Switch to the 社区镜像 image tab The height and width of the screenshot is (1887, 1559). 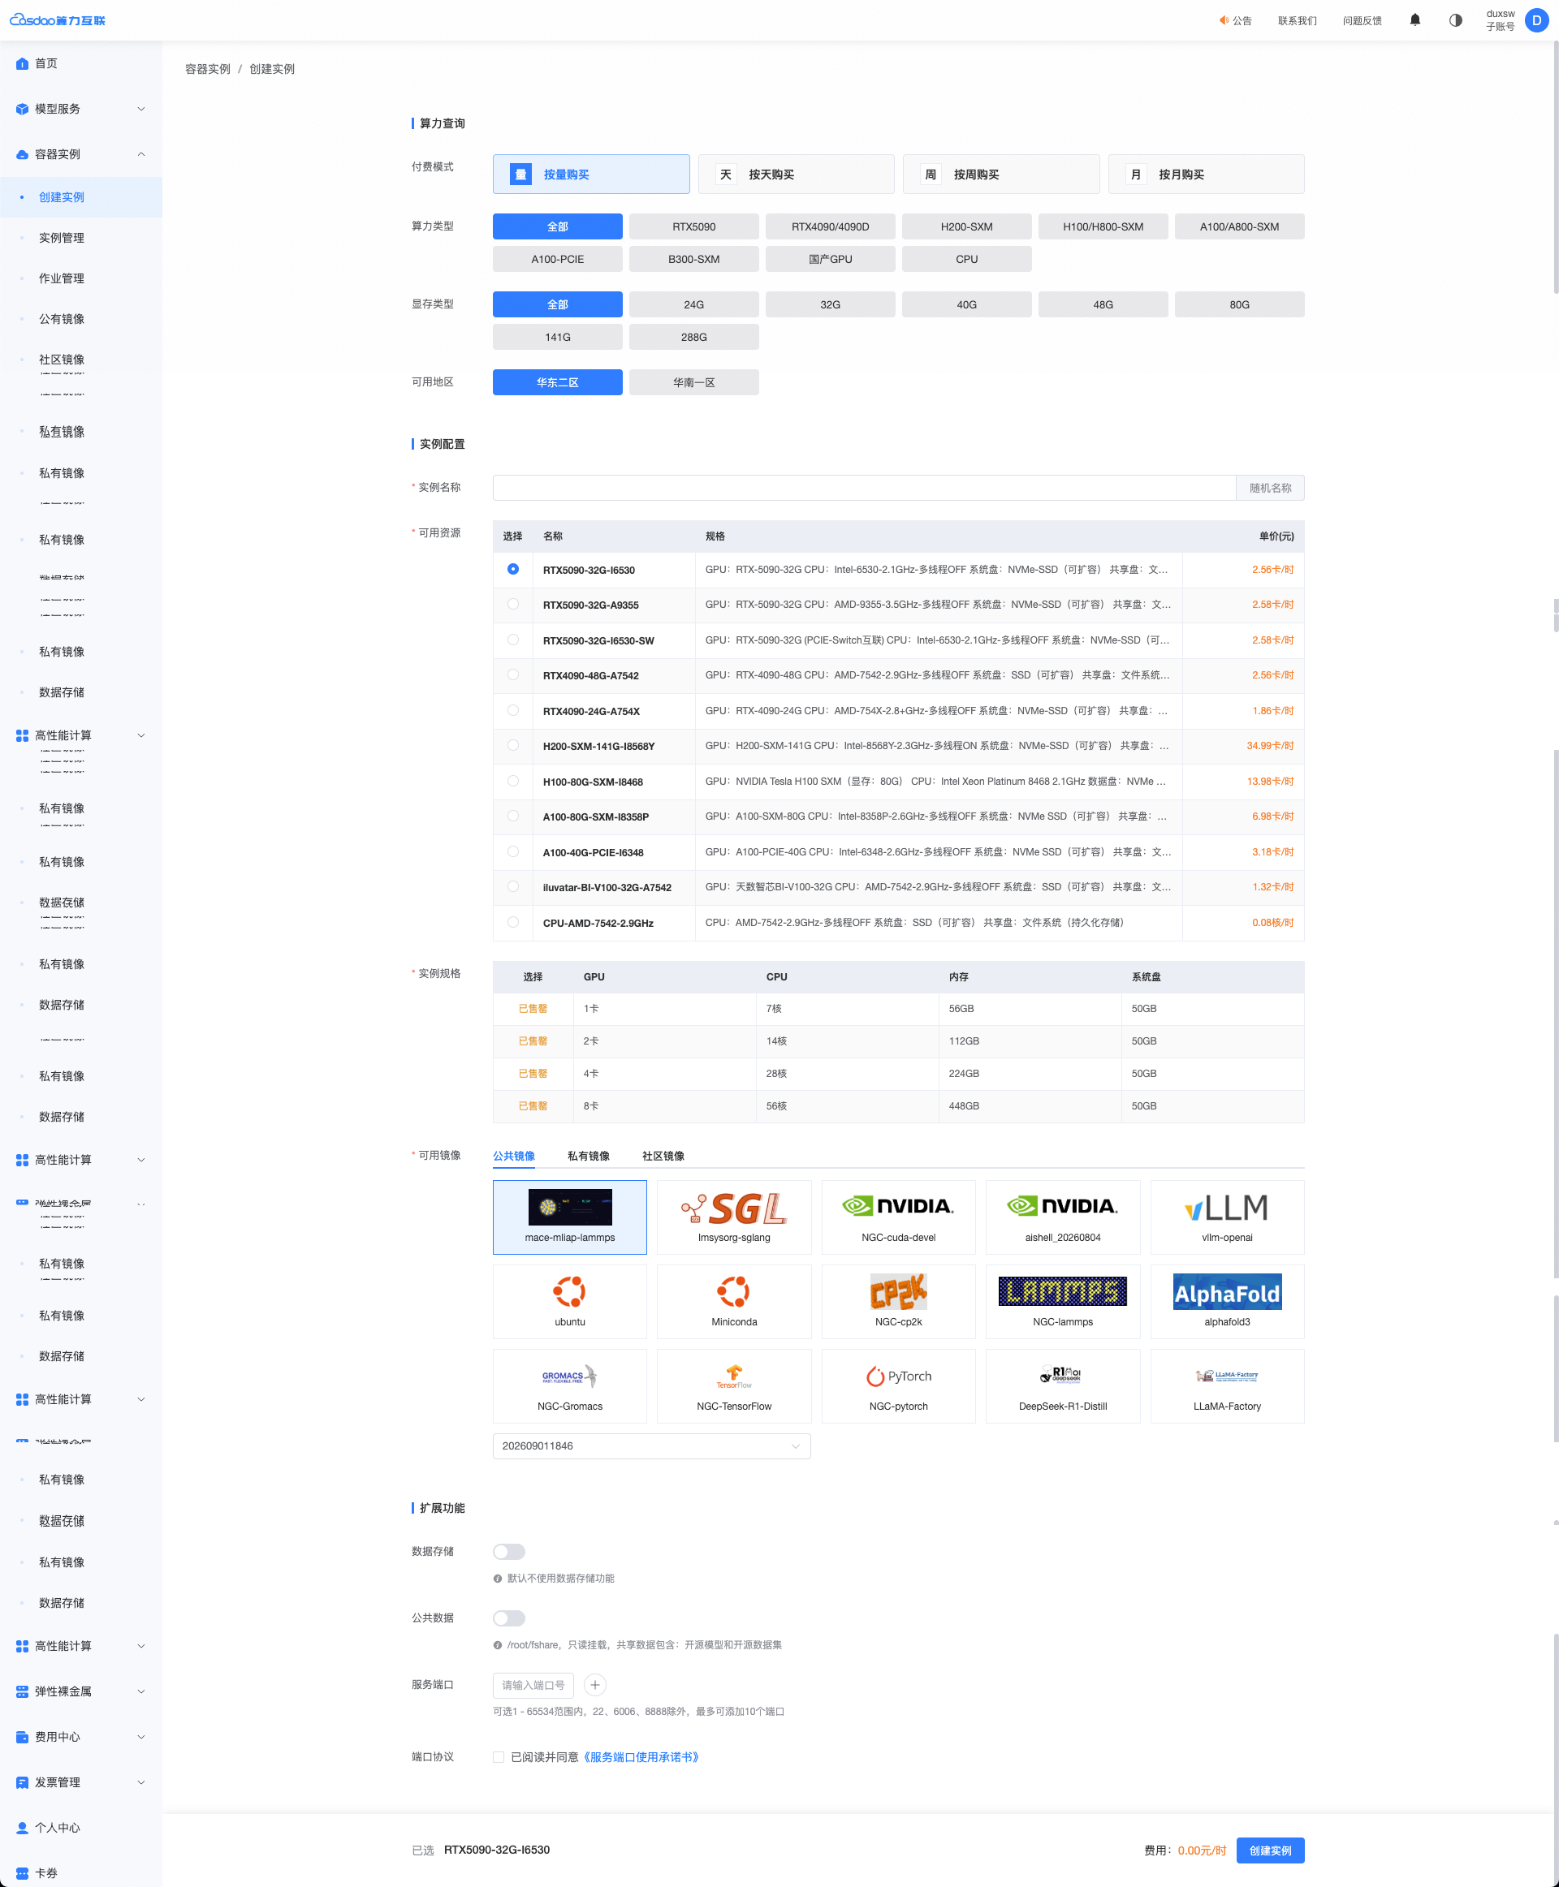pos(663,1156)
